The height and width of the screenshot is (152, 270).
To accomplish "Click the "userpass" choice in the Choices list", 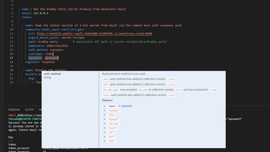I will coord(113,111).
